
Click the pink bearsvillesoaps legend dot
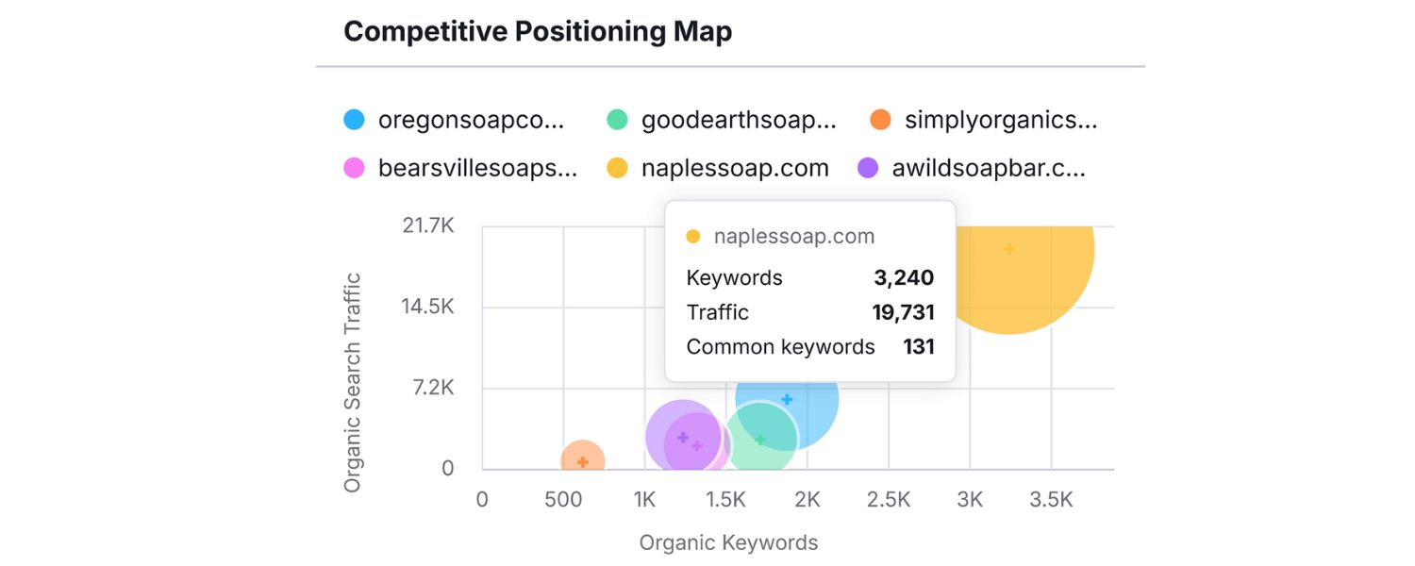coord(353,167)
